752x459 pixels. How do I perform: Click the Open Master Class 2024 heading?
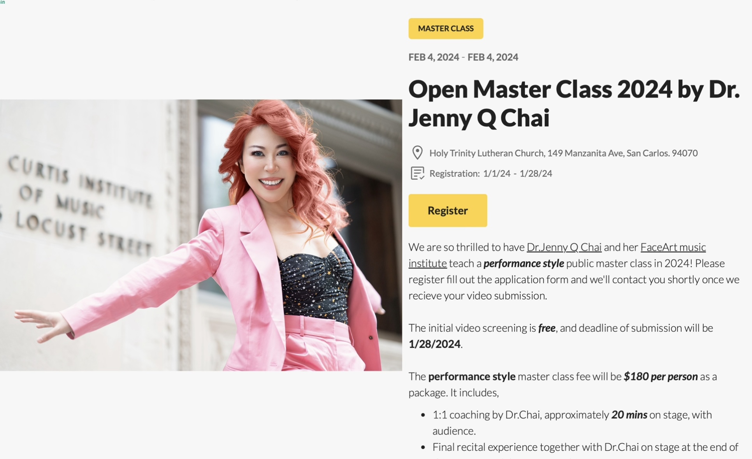point(574,103)
